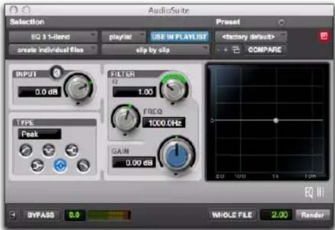Image resolution: width=335 pixels, height=230 pixels.
Task: Click the Preset header label
Action: pos(228,22)
